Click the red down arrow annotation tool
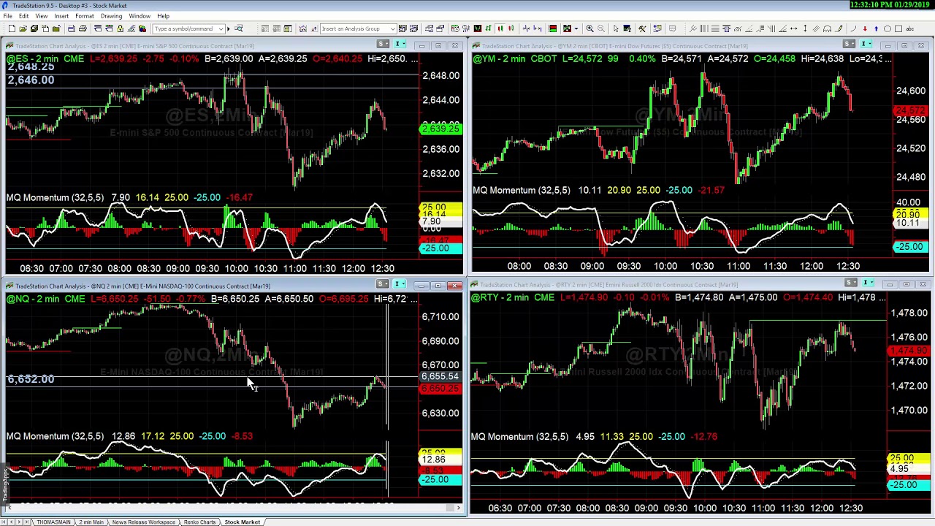 [865, 28]
